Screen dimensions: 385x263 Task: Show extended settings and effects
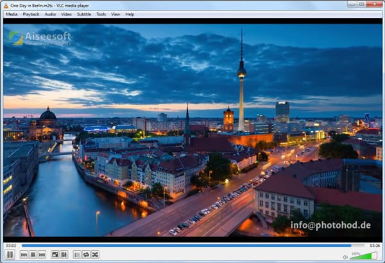(x=64, y=255)
